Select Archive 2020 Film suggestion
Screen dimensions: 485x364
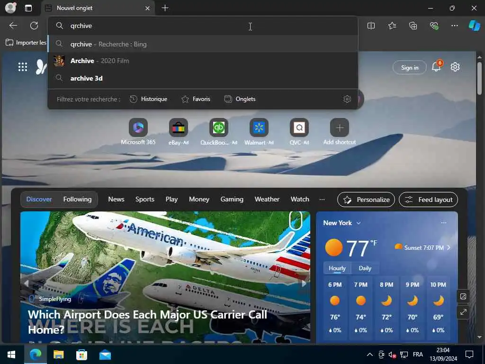203,61
